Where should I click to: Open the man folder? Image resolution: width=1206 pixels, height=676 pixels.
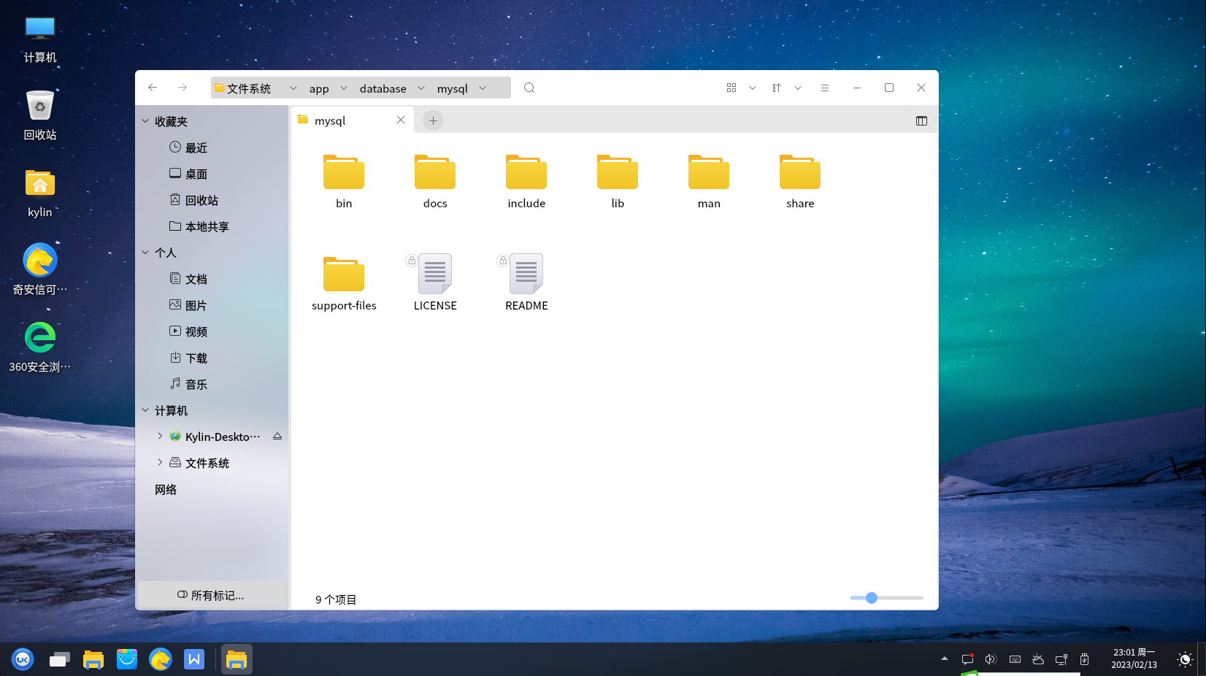point(709,181)
